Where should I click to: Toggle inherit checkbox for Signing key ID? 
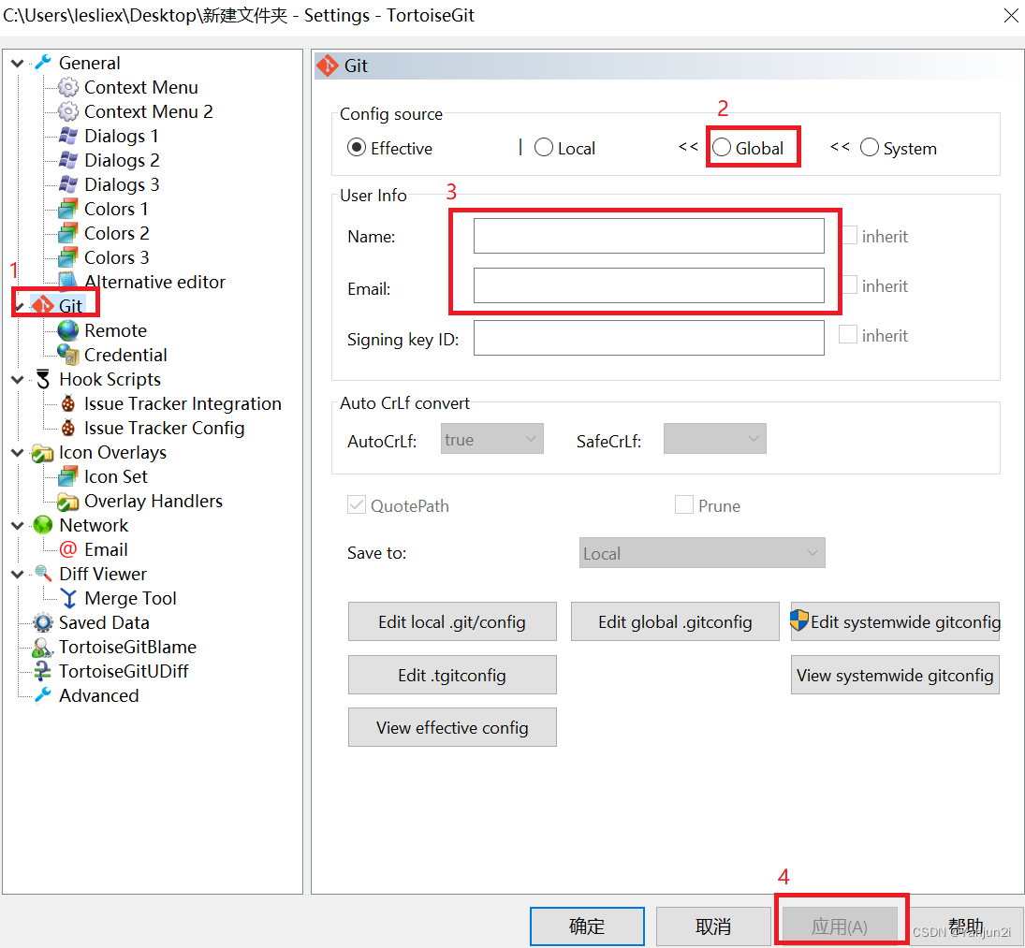pos(848,334)
